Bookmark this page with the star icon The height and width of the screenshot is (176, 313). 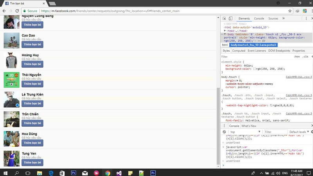(x=290, y=11)
